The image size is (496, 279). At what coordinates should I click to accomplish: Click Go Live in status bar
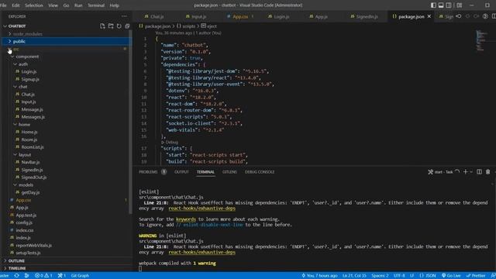(451, 276)
